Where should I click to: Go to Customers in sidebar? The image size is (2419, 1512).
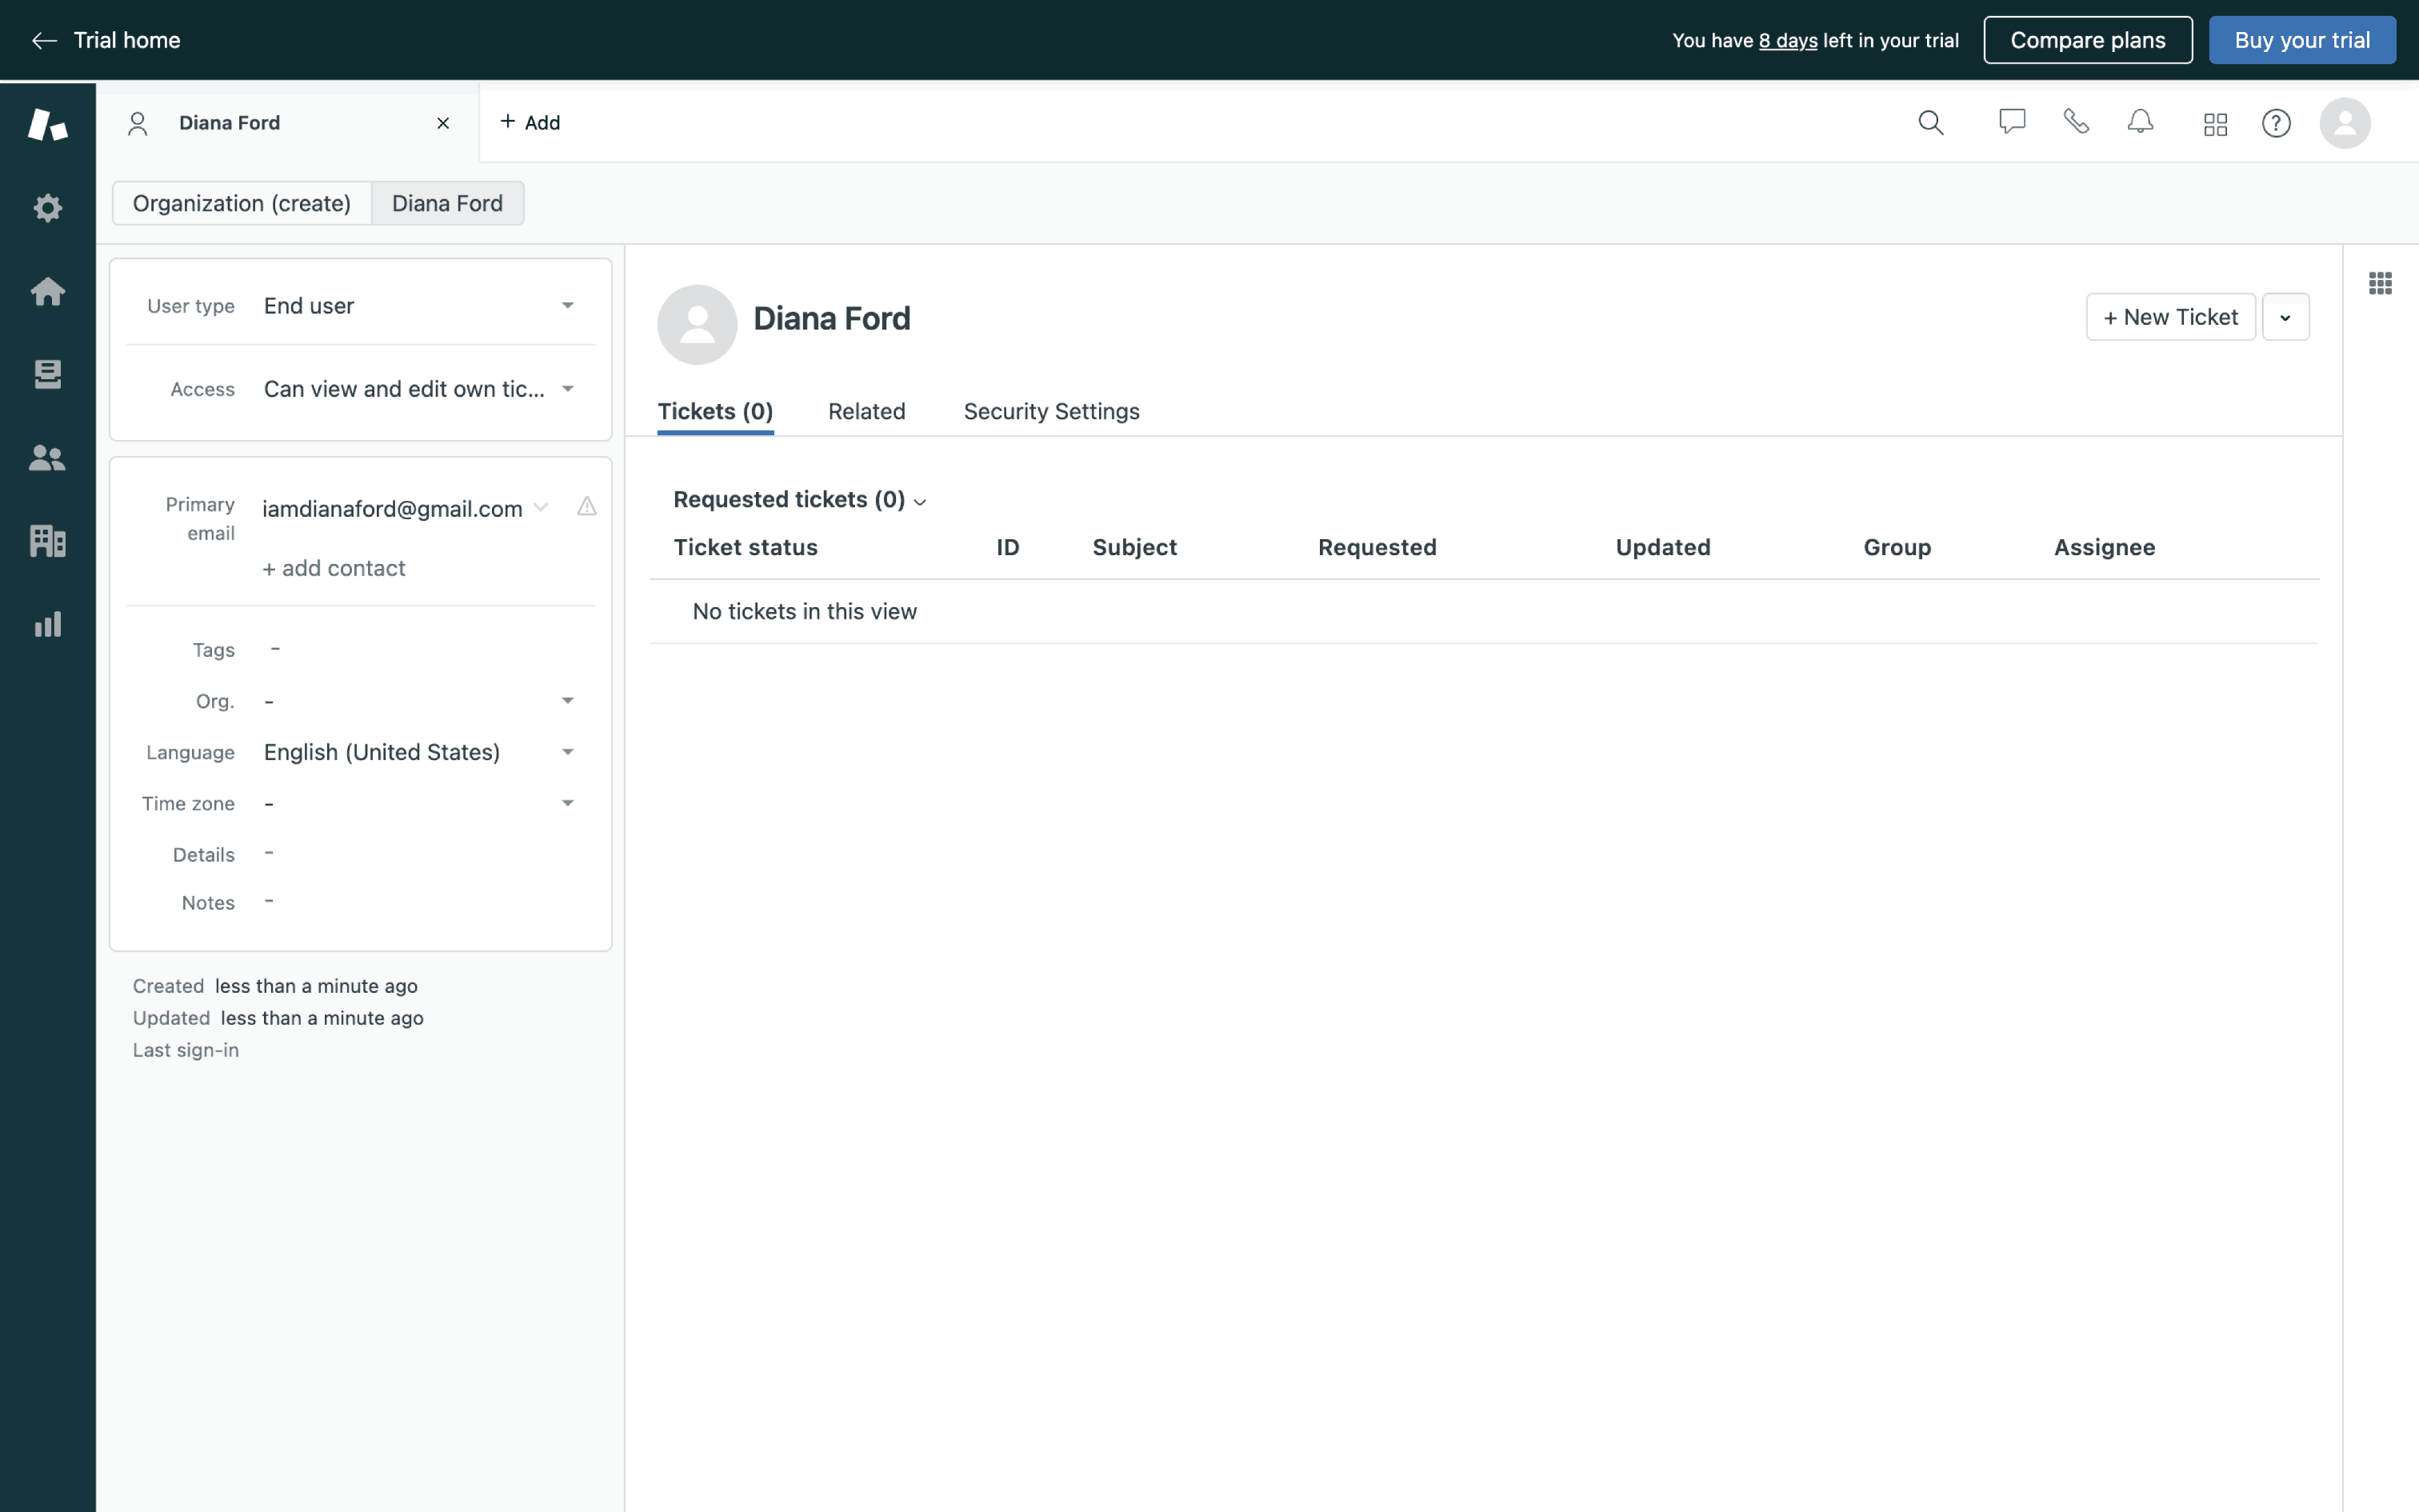click(47, 458)
